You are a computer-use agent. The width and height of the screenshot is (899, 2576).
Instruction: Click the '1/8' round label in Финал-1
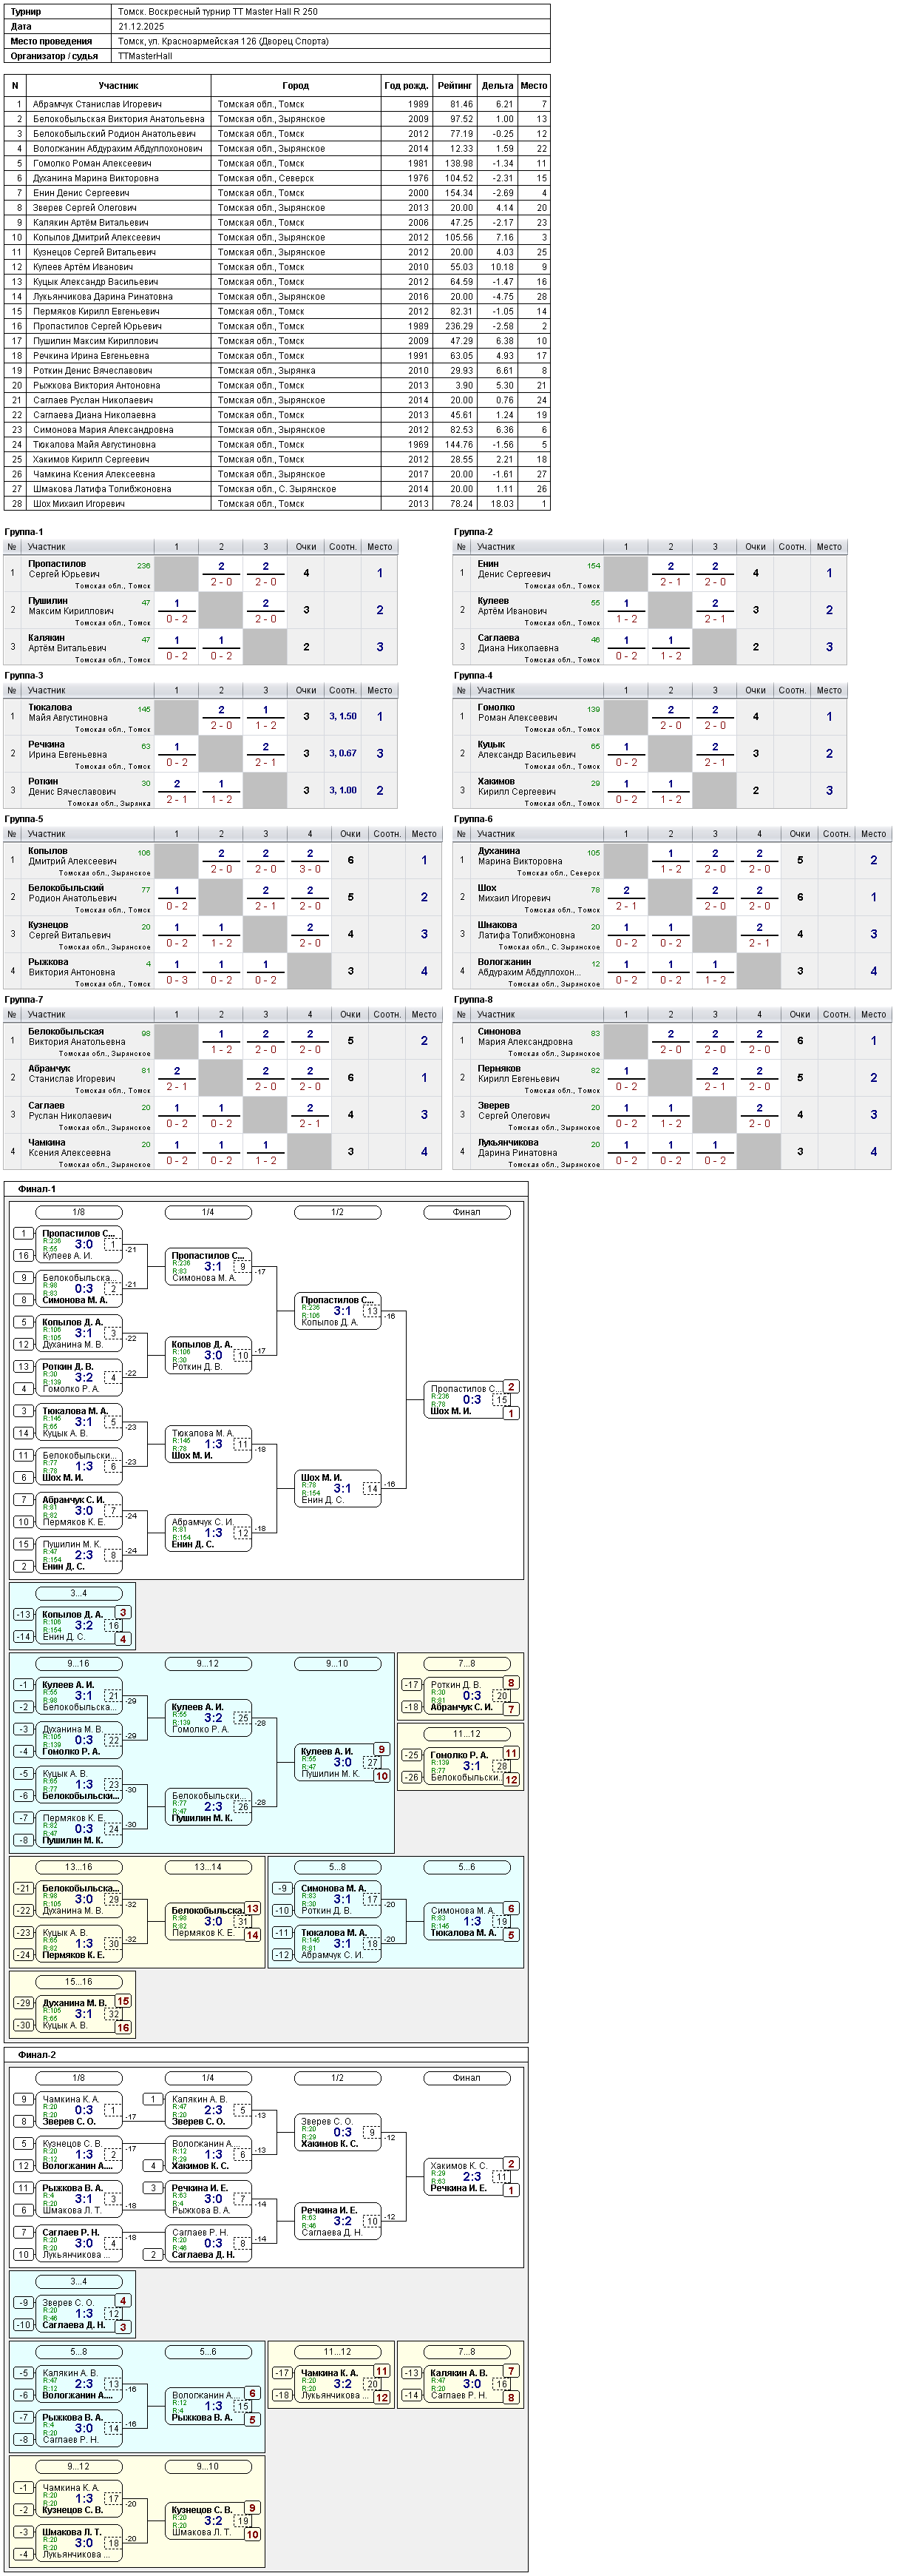click(78, 1212)
